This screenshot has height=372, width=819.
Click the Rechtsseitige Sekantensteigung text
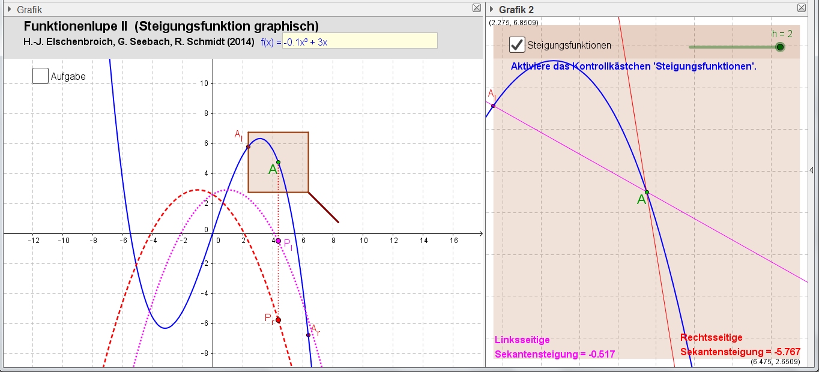coord(740,345)
